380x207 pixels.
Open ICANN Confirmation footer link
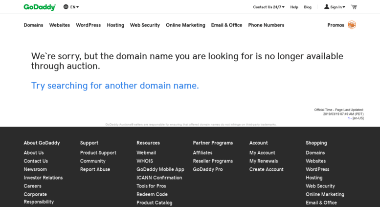tap(159, 178)
